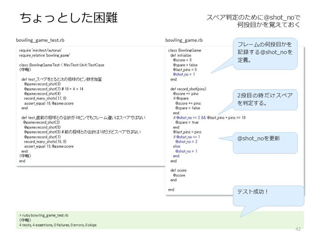
Task: Click the line with comment 前の投球との合計は10だけど
Action: [82, 132]
